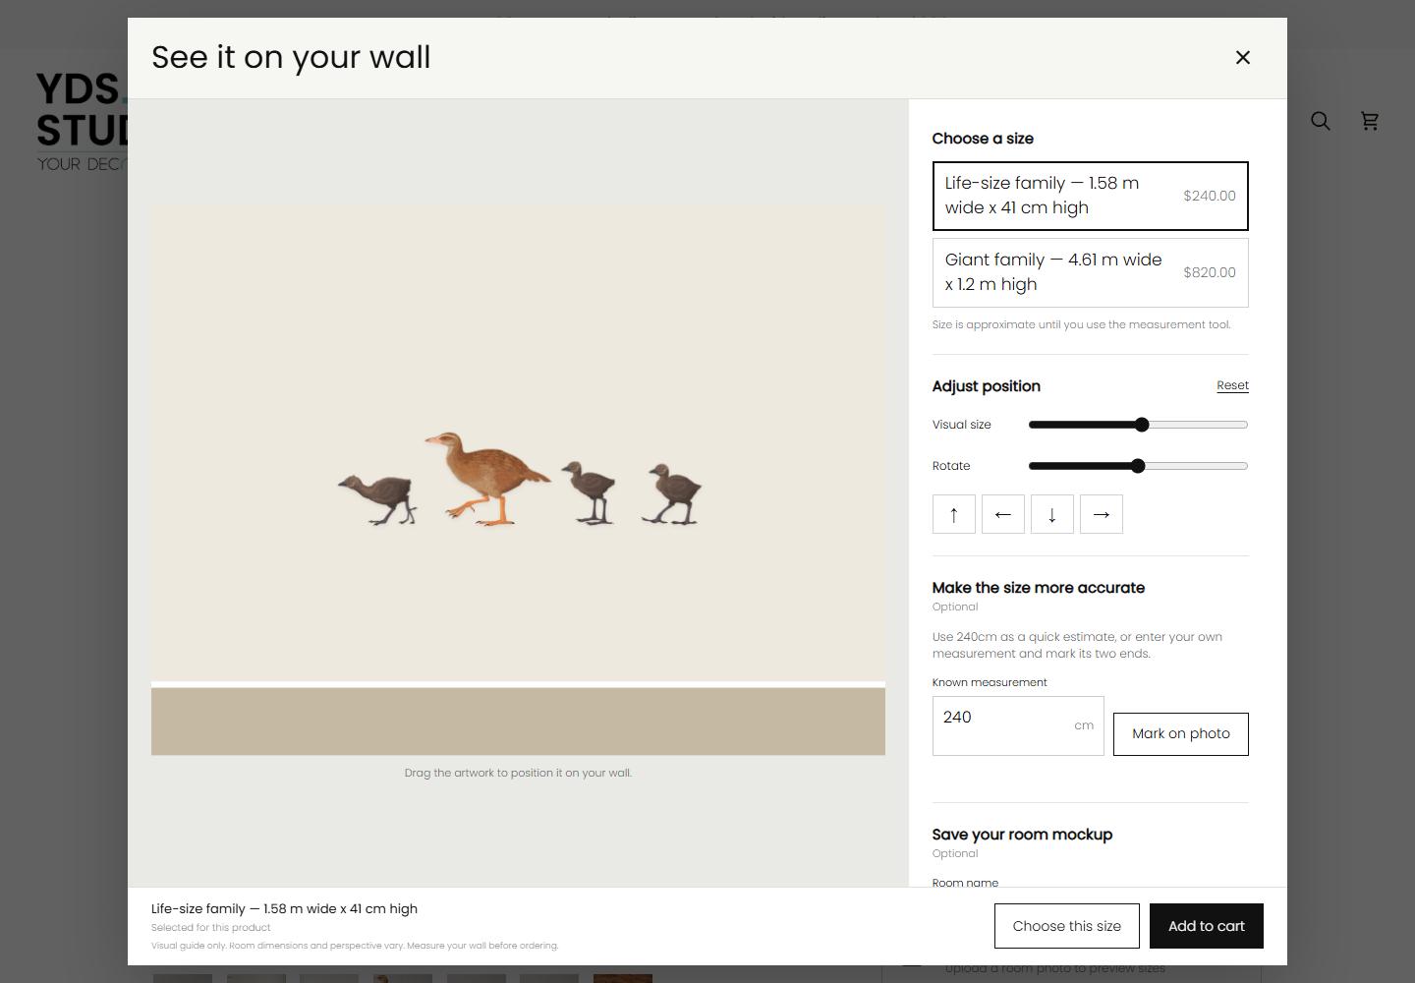Screen dimensions: 1415x983
Task: Click the 'Room name' label
Action: click(x=965, y=882)
